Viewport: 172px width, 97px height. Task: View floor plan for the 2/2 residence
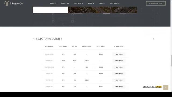click(x=119, y=61)
